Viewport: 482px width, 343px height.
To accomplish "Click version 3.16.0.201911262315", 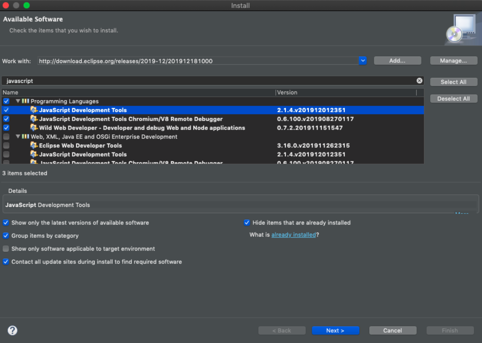I will 314,146.
